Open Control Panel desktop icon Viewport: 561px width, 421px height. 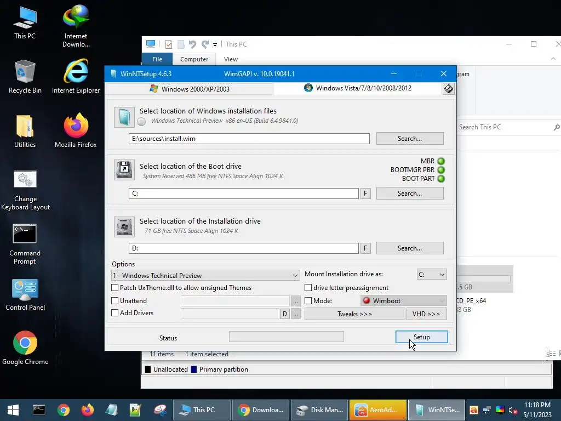pos(25,294)
